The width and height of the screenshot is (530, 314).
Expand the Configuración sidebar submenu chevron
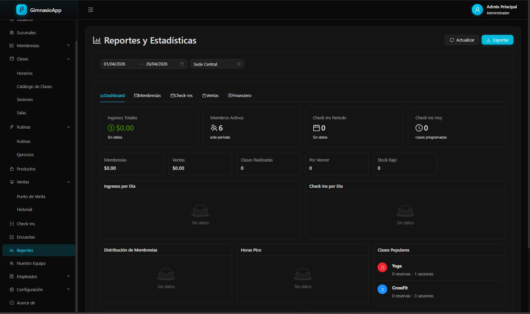(68, 289)
